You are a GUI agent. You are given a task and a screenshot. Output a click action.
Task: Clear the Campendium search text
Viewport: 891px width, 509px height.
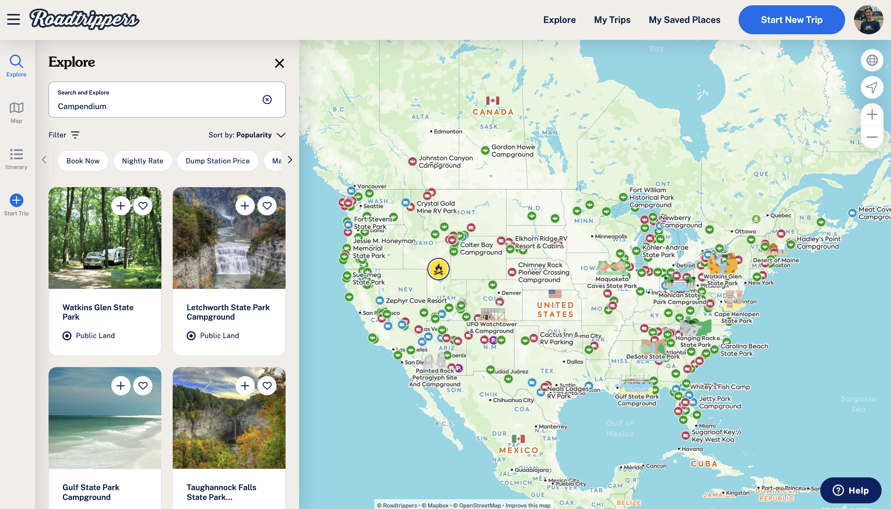[267, 99]
